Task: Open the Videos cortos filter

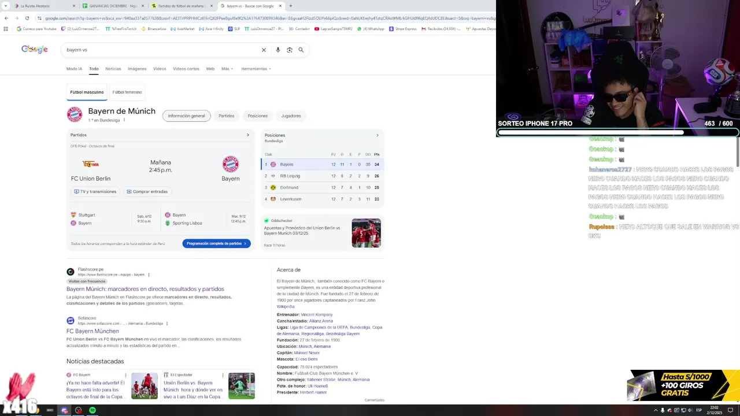Action: point(186,69)
